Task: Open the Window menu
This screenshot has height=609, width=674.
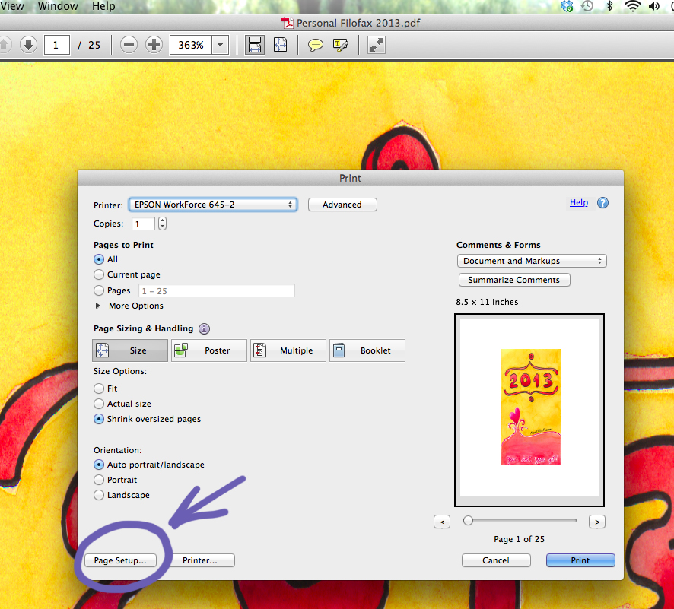Action: (58, 6)
